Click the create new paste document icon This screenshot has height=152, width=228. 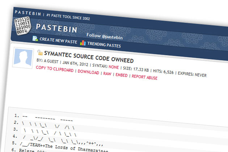coord(35,39)
